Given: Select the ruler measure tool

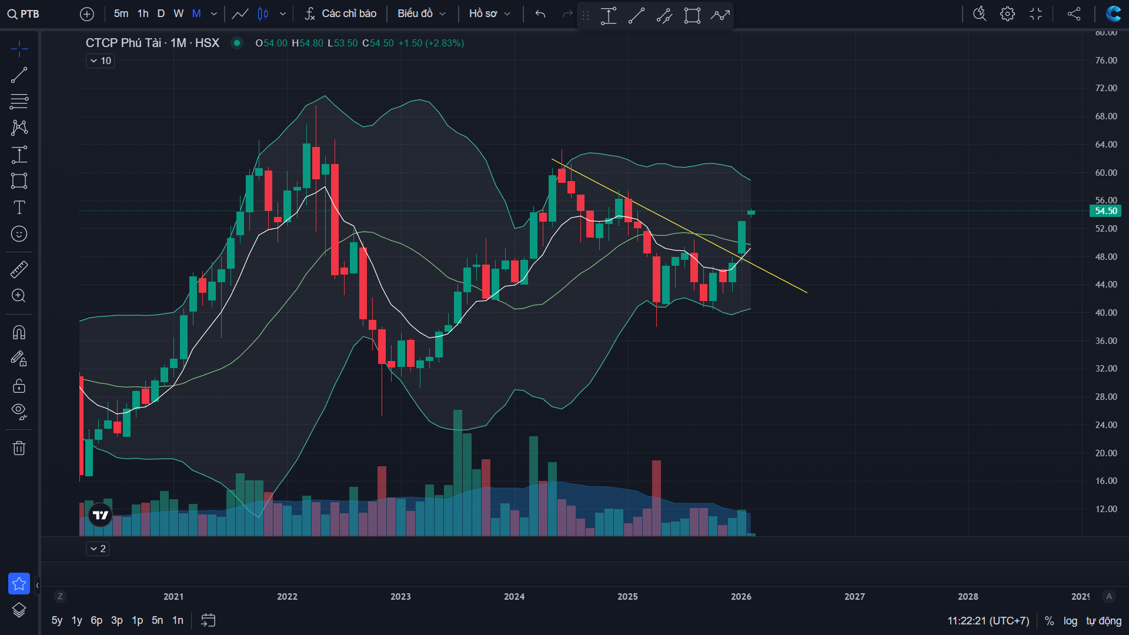Looking at the screenshot, I should click(x=19, y=269).
